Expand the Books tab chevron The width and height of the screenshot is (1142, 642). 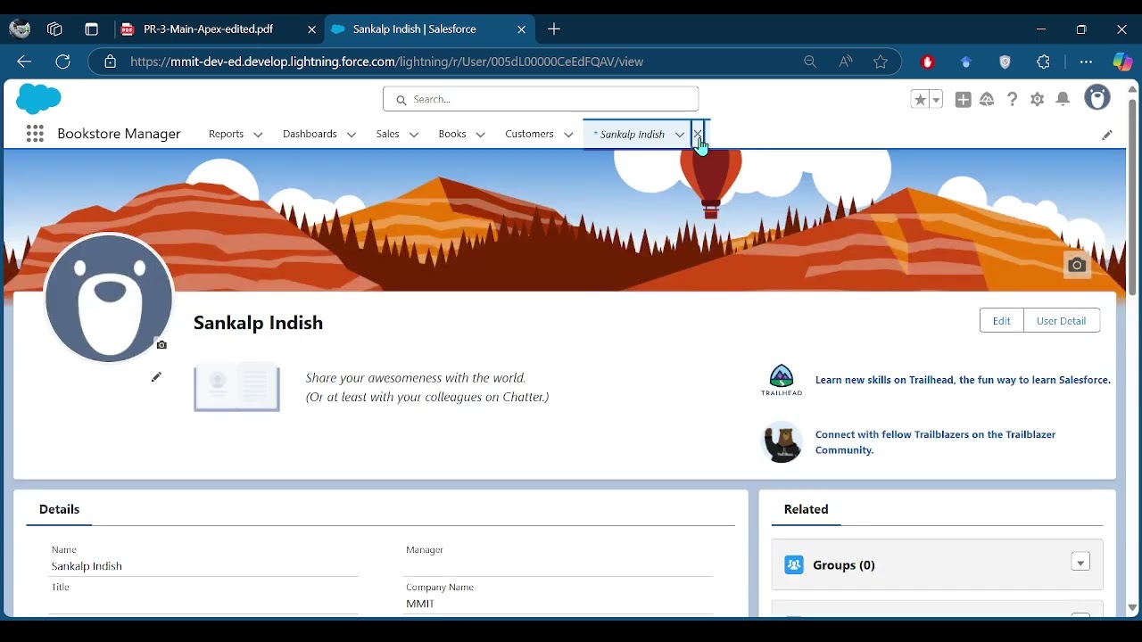(x=480, y=135)
